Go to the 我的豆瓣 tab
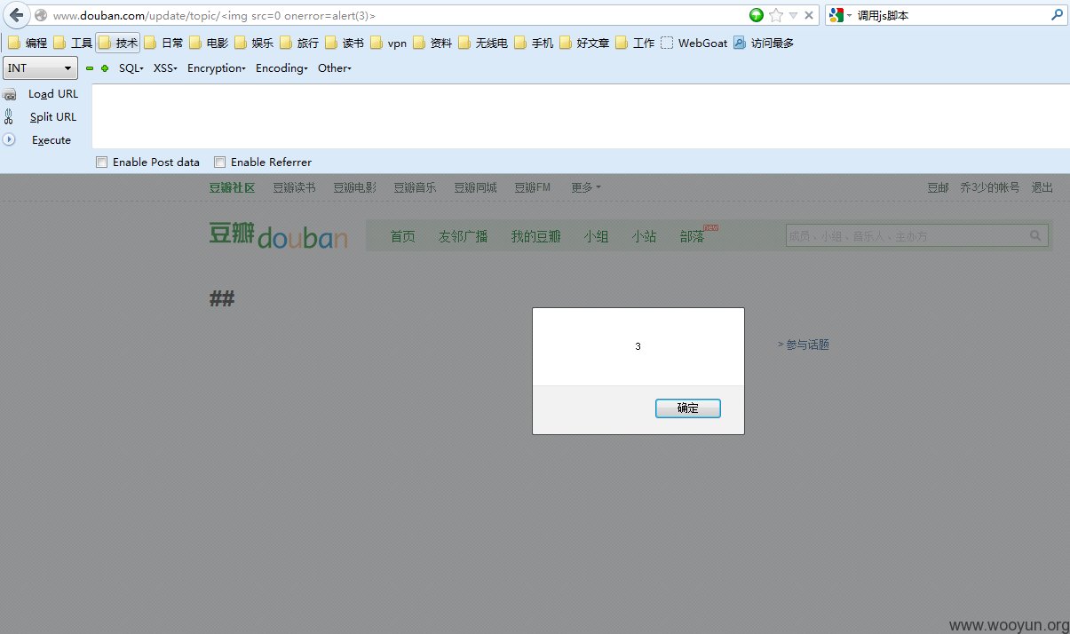 (535, 236)
